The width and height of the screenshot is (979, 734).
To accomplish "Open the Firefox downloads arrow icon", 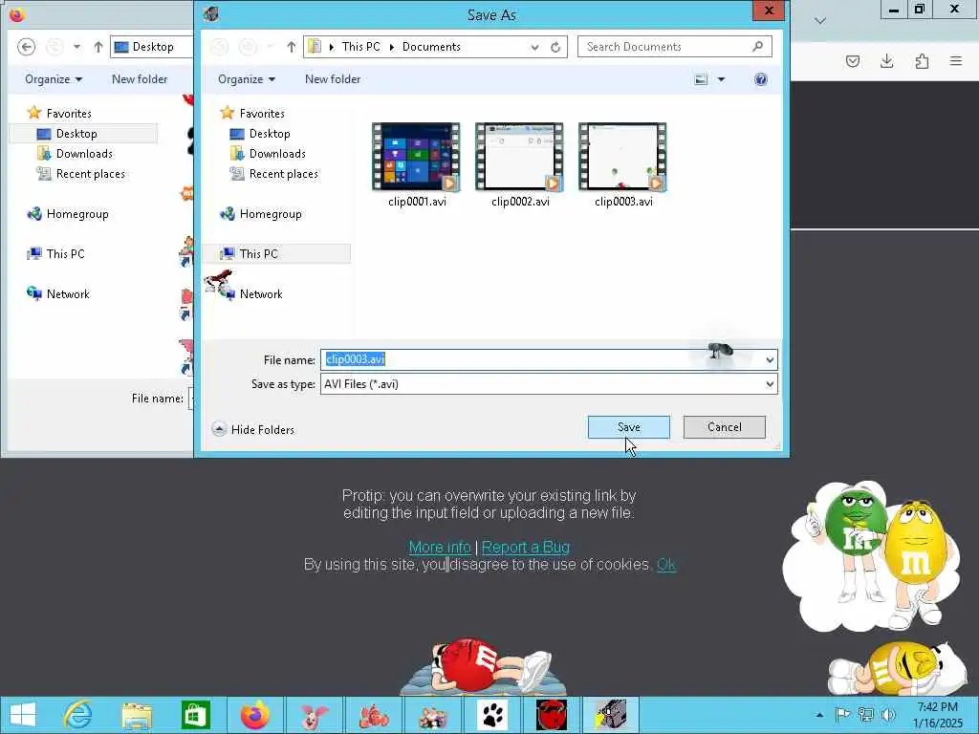I will click(x=887, y=61).
